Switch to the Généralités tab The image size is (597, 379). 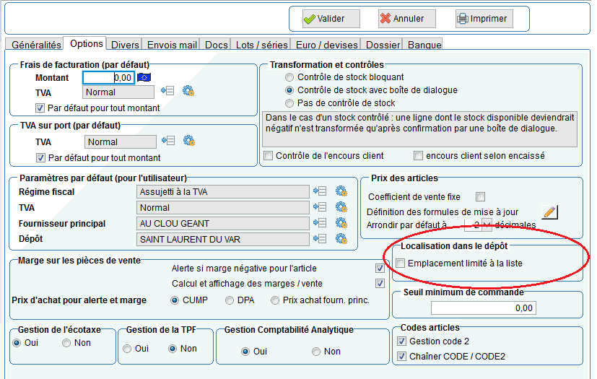[x=36, y=45]
